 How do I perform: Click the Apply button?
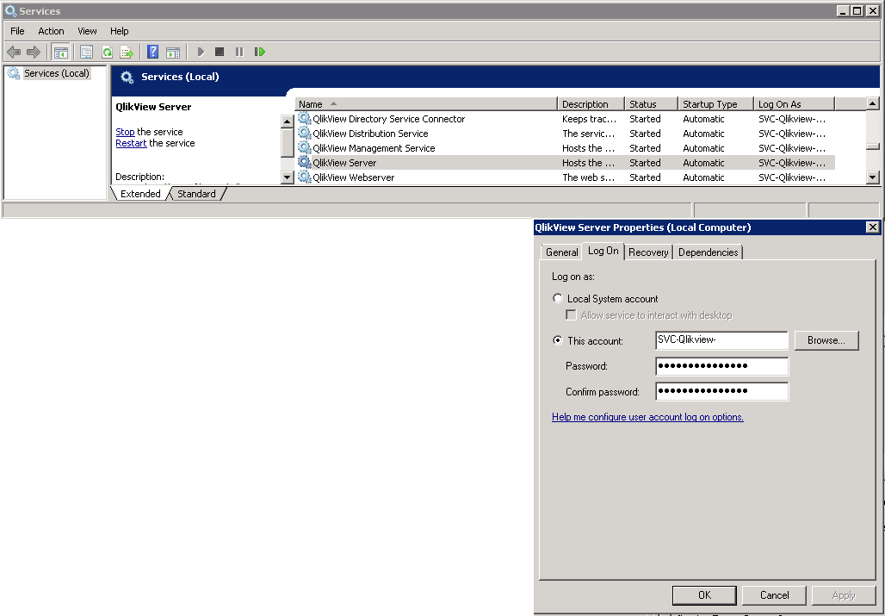pyautogui.click(x=844, y=595)
